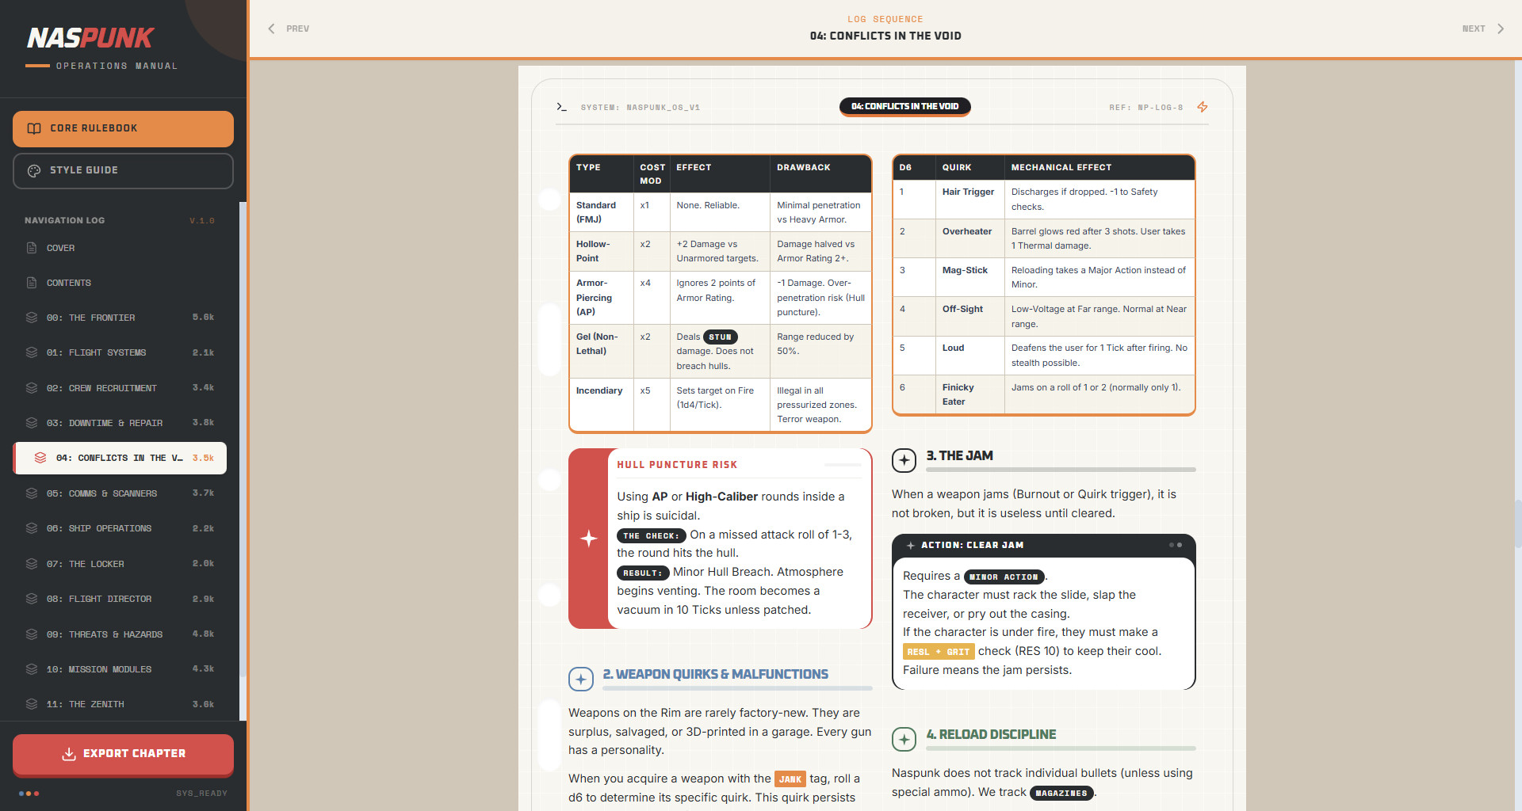Viewport: 1522px width, 811px height.
Task: Select the active 04: Conflicts in the Void entry
Action: 120,458
